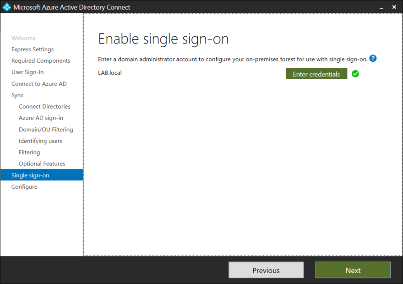Select Optional Features sub-step
The image size is (403, 284).
click(x=42, y=164)
